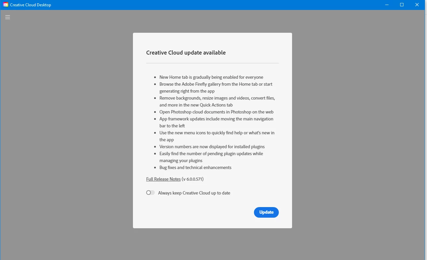Open the Full Release Notes link
427x260 pixels.
pyautogui.click(x=163, y=179)
